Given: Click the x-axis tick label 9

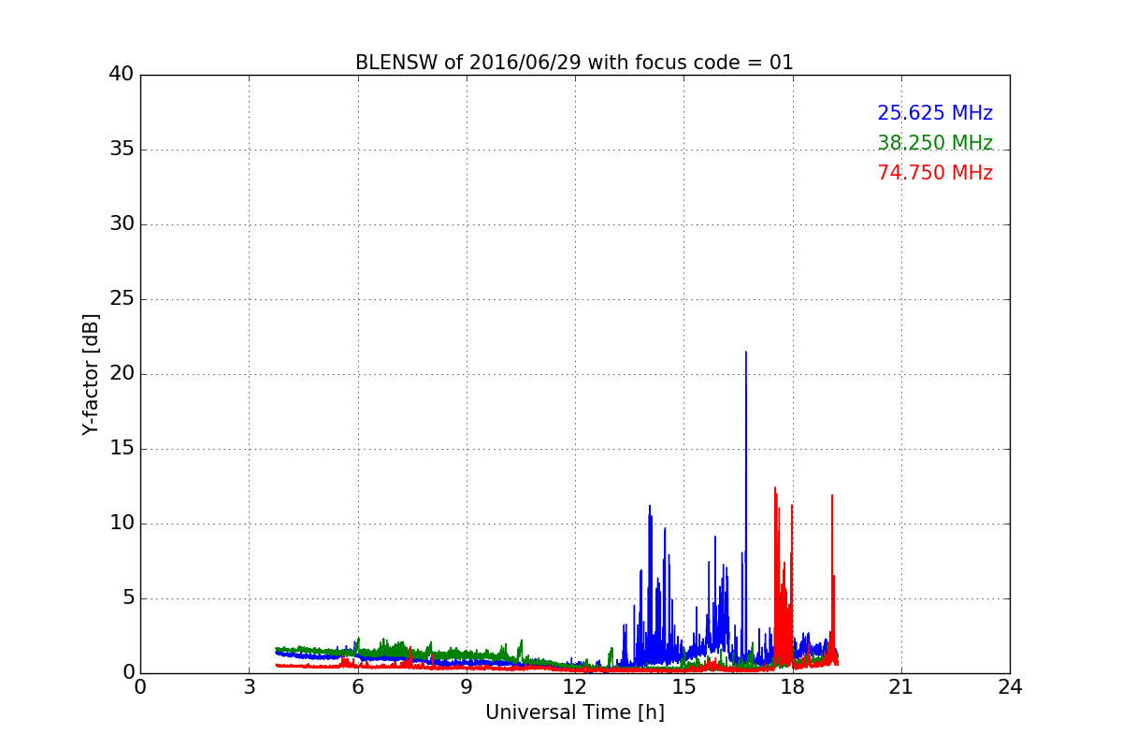Looking at the screenshot, I should tap(467, 687).
